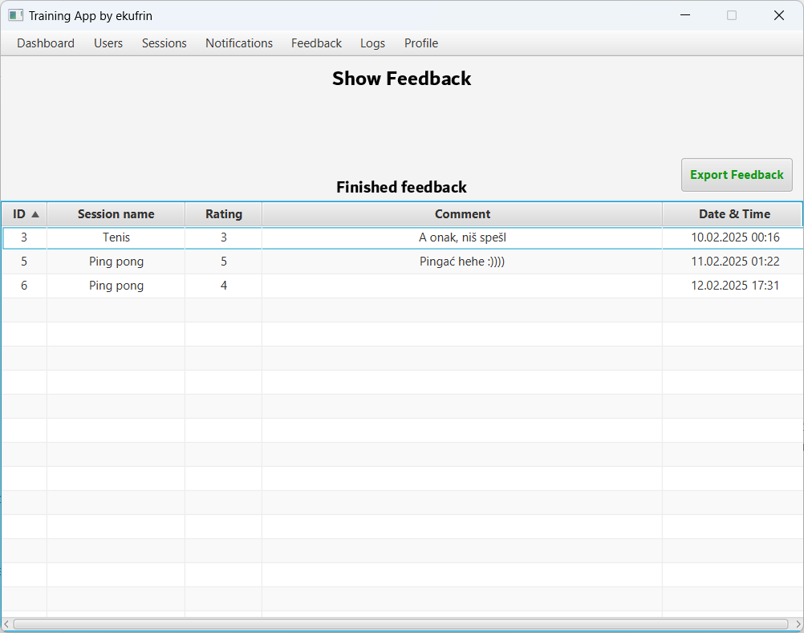Sort by Rating column header

(x=224, y=214)
